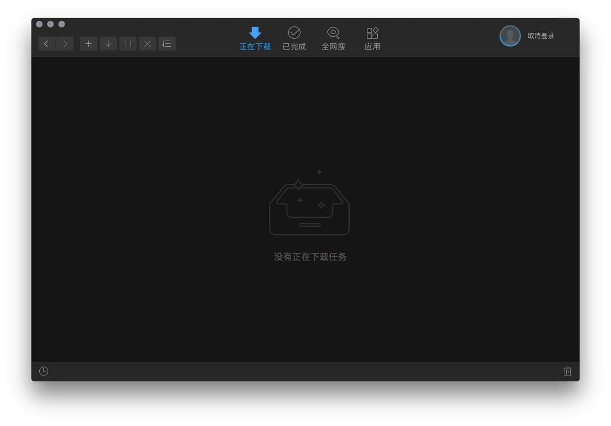Click the forward navigation arrow

pos(65,44)
